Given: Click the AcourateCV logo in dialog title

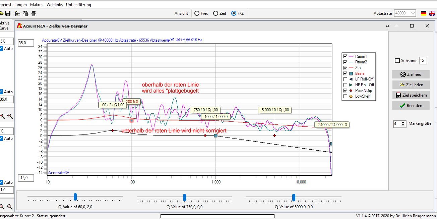Looking at the screenshot, I should [x=19, y=26].
